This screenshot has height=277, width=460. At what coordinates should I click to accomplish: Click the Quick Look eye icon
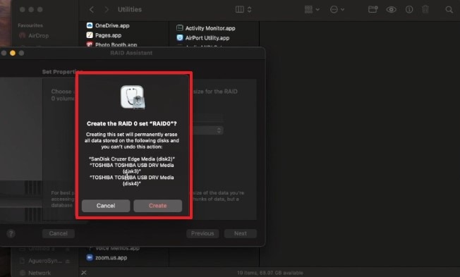click(x=391, y=10)
